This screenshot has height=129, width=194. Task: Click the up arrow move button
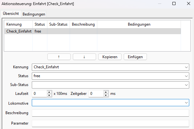(59, 57)
